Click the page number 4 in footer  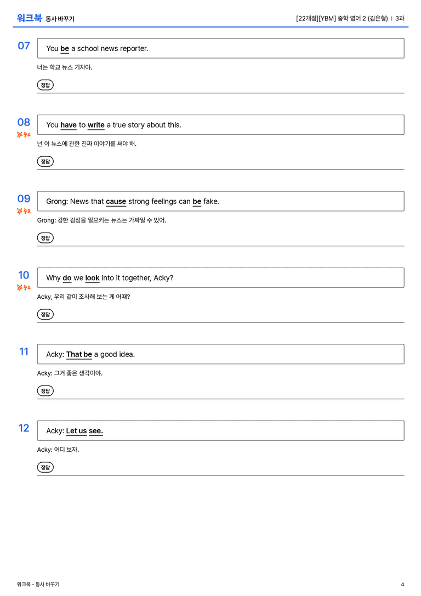click(x=402, y=584)
